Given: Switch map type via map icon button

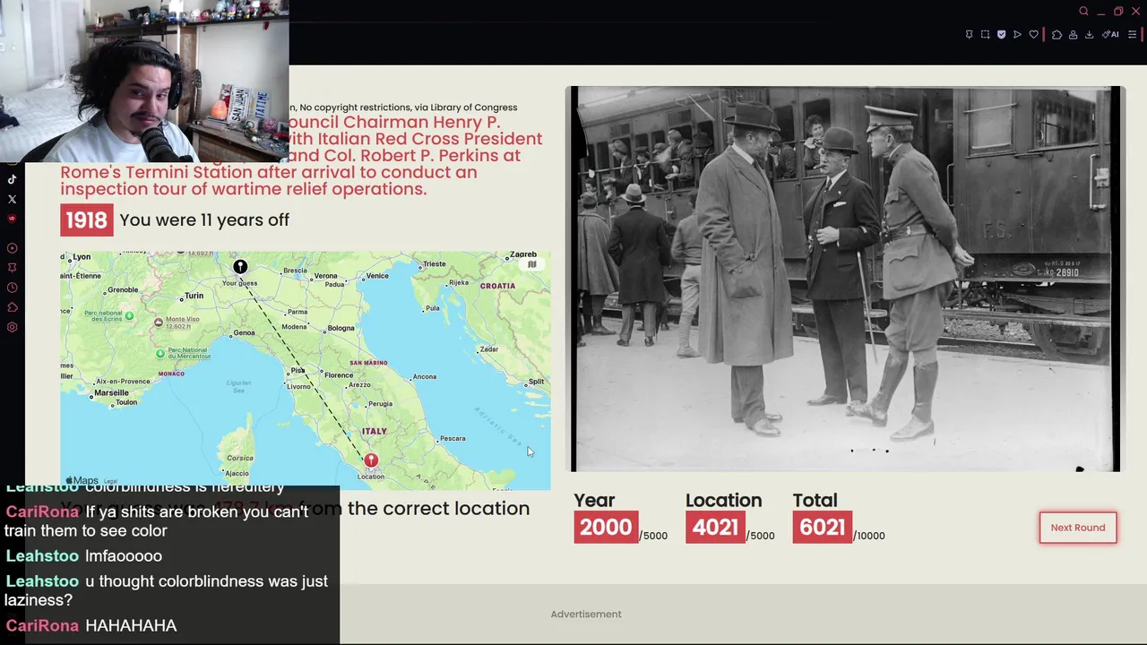Looking at the screenshot, I should pyautogui.click(x=531, y=264).
